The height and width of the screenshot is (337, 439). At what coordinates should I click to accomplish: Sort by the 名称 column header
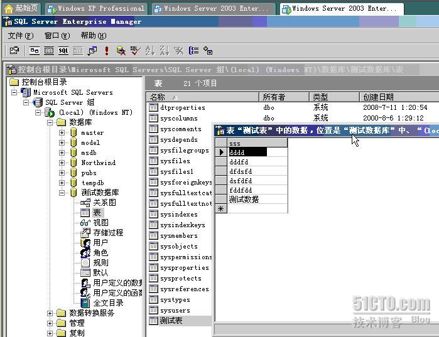point(202,97)
